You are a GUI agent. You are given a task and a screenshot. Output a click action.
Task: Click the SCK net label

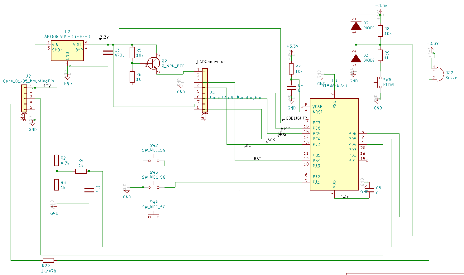coord(271,140)
